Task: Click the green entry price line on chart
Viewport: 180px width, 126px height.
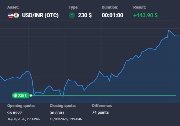Action: 104,95
